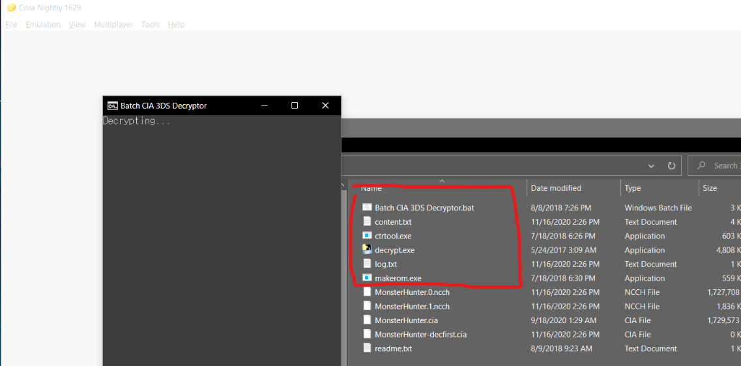This screenshot has height=366, width=741.
Task: Open the Tools menu in Citra
Action: point(151,25)
